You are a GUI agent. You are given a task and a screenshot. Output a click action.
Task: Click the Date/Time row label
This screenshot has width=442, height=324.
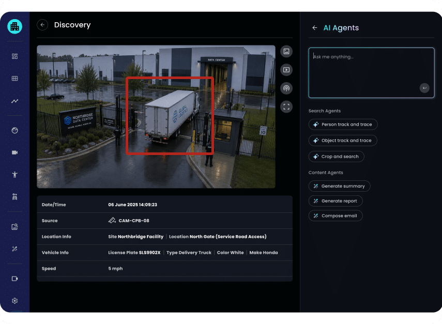coord(54,205)
